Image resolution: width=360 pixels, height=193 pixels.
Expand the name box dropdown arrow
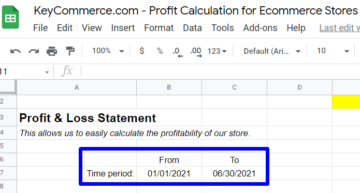pyautogui.click(x=47, y=72)
